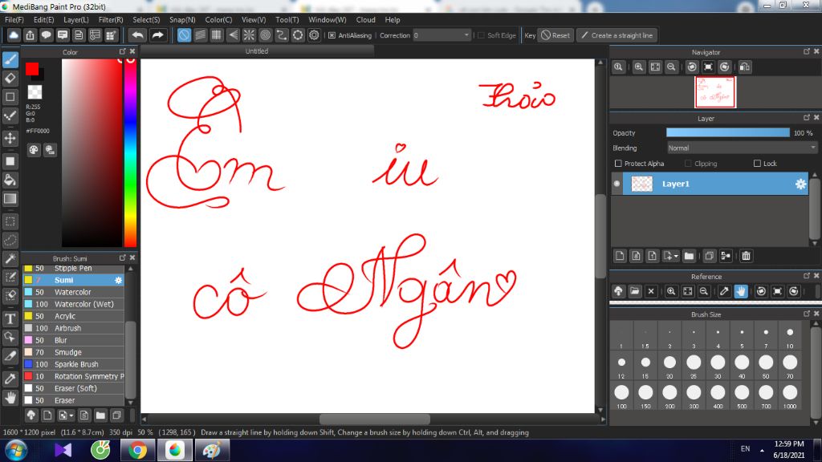Enable the Clipping checkbox

coord(688,164)
